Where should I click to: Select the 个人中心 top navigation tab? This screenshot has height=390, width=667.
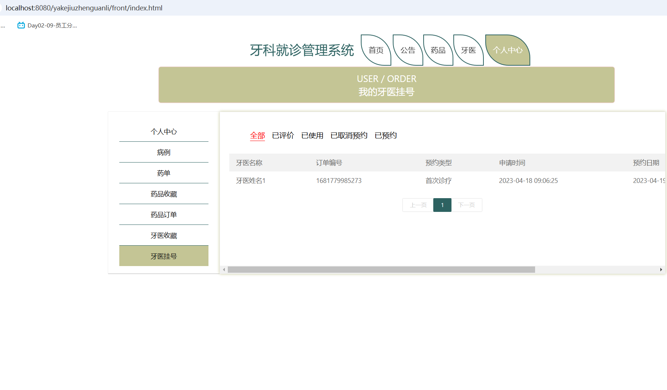pyautogui.click(x=508, y=50)
